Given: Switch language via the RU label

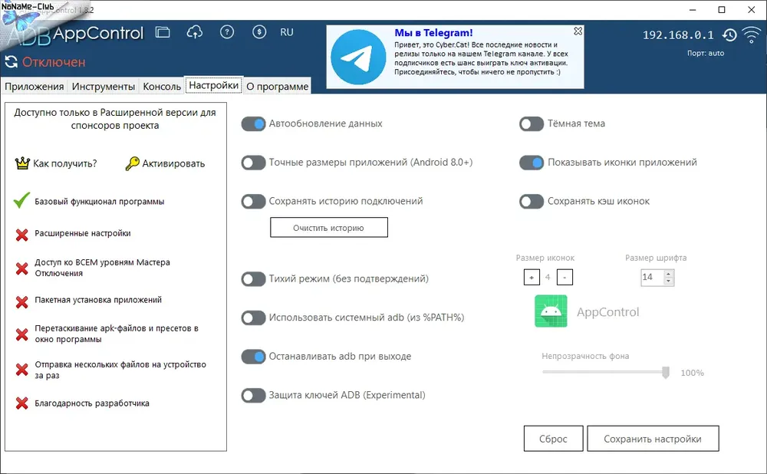Looking at the screenshot, I should pyautogui.click(x=287, y=32).
